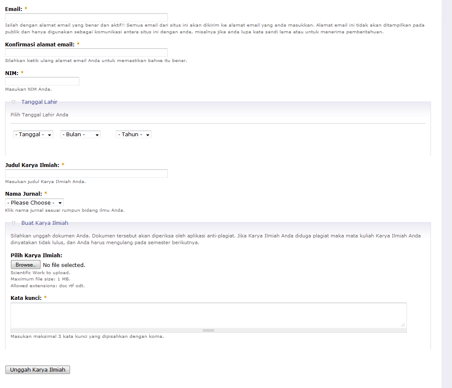Click inside the Kata kunci textarea
The image size is (452, 388).
coord(208,315)
